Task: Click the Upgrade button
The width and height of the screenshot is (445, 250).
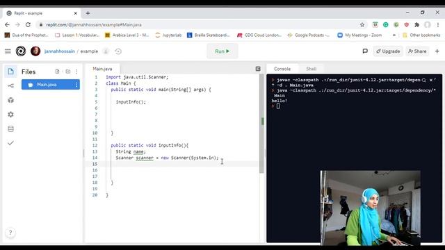Action: click(388, 51)
